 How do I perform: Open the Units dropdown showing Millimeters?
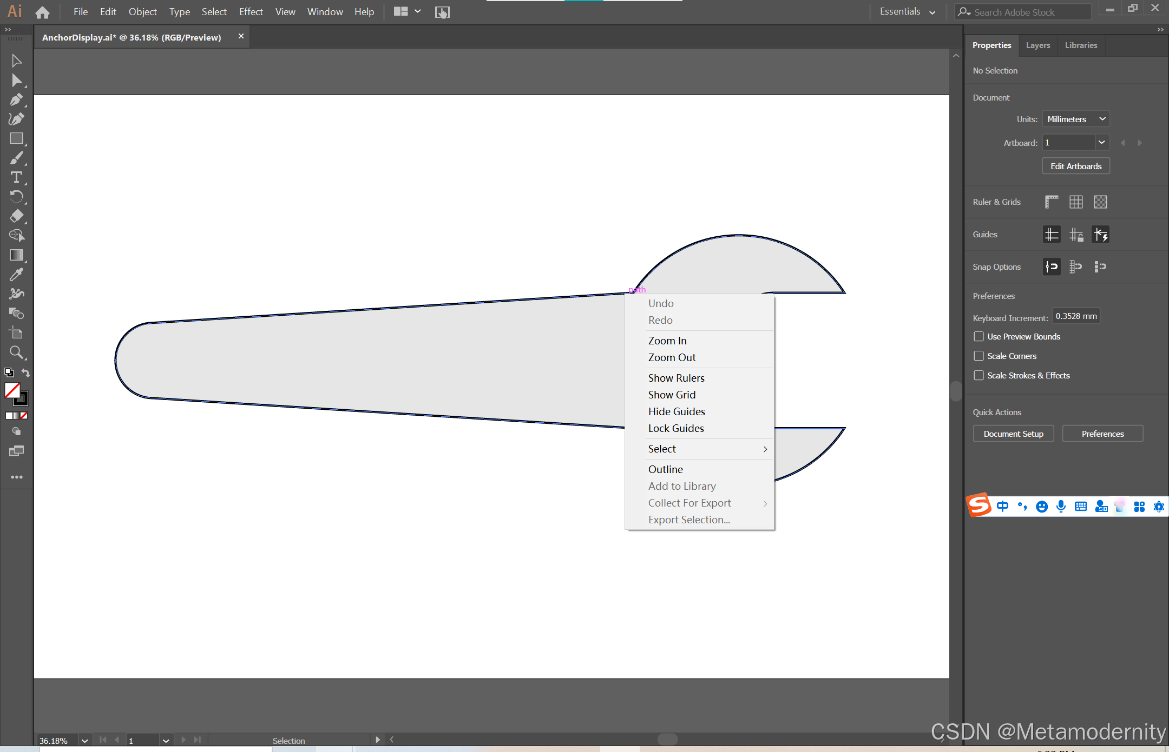tap(1075, 119)
